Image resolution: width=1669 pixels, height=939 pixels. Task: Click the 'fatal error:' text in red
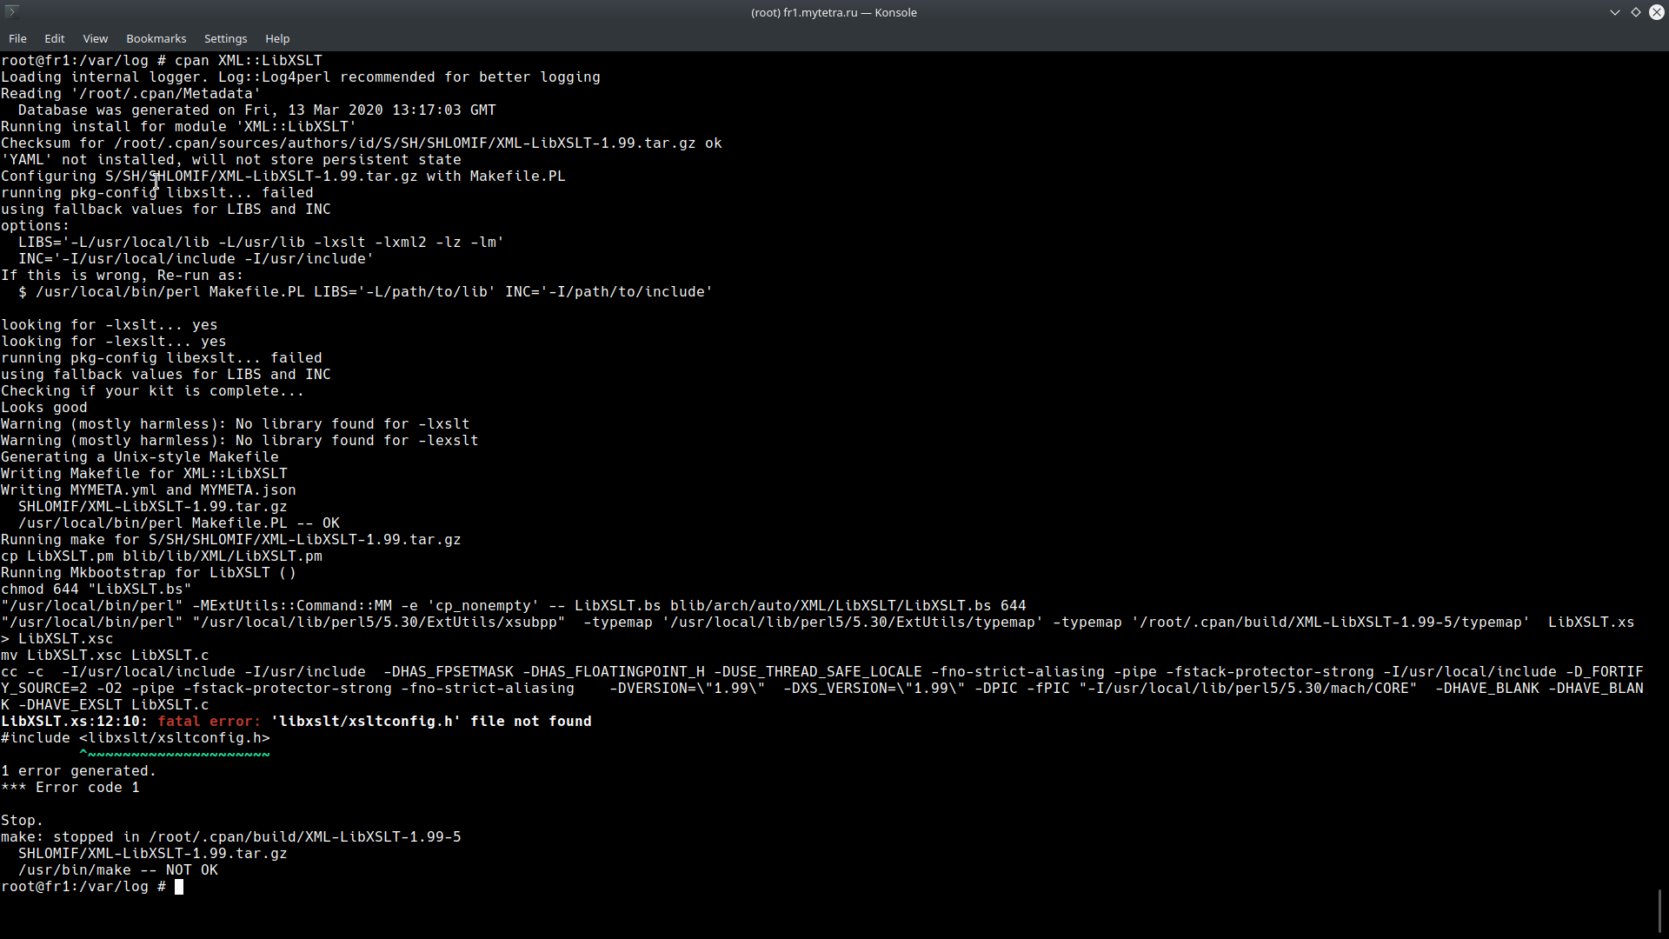[209, 721]
